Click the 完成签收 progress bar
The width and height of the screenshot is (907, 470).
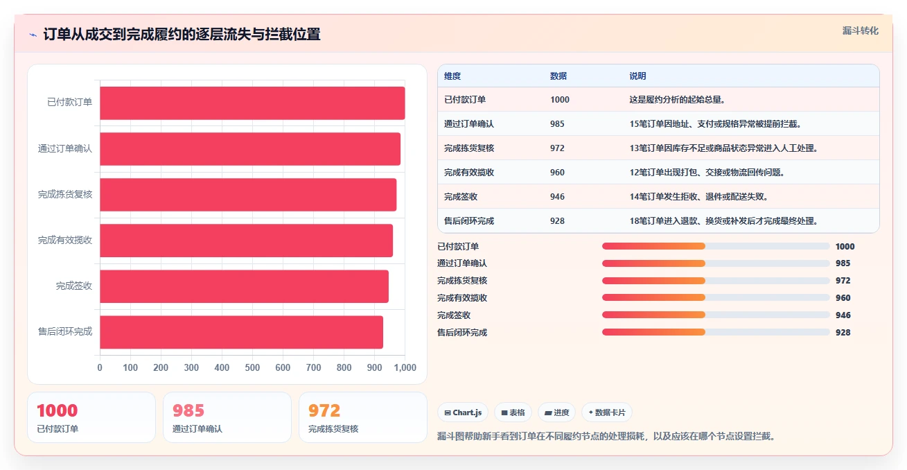[x=716, y=315]
